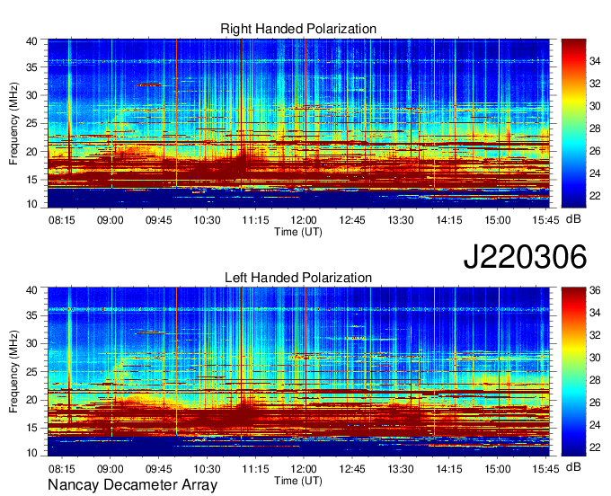This screenshot has height=496, width=611.
Task: Select the J220306 observation label
Action: point(525,257)
